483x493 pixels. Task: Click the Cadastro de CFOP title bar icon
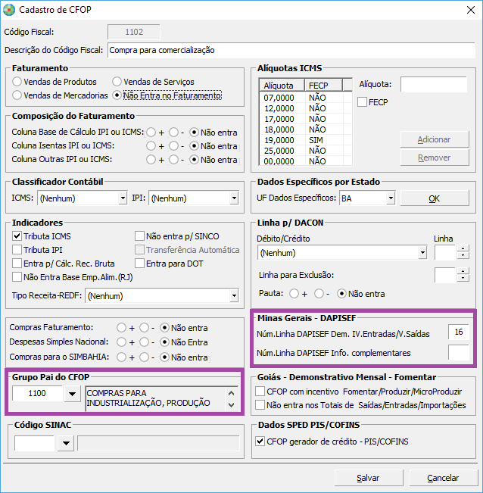click(x=9, y=10)
